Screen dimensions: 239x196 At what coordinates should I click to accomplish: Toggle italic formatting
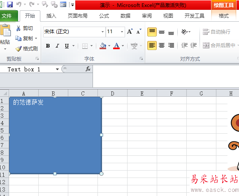coord(57,46)
